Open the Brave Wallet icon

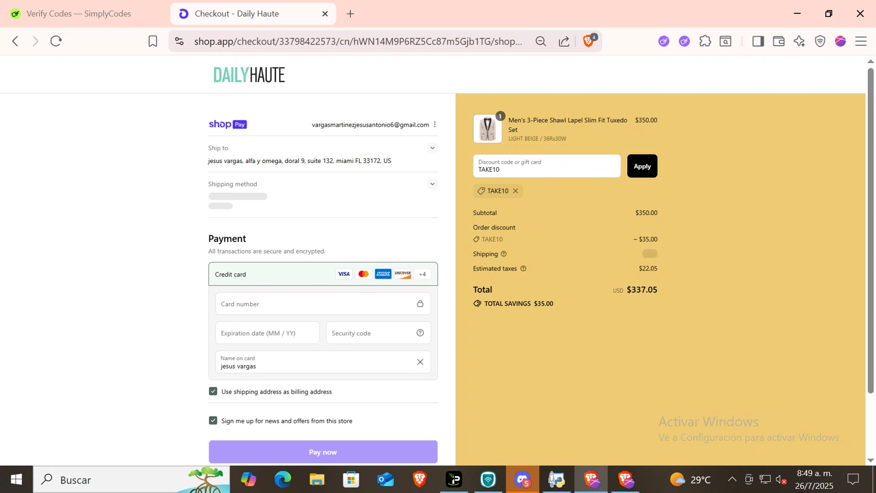pyautogui.click(x=778, y=41)
